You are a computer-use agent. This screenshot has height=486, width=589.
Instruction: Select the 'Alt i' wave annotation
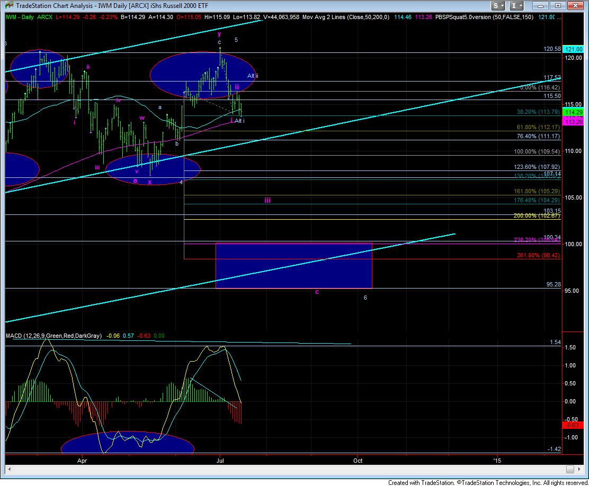point(239,121)
